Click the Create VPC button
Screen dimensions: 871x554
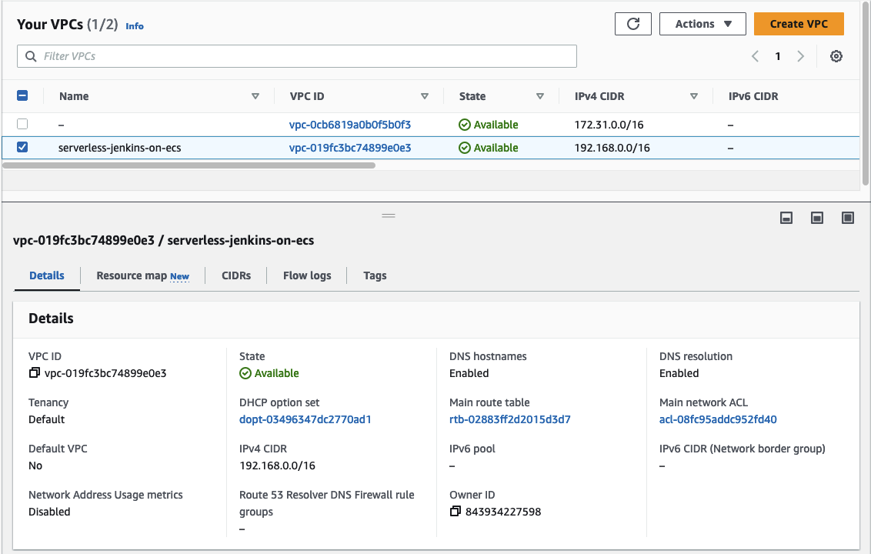[799, 24]
